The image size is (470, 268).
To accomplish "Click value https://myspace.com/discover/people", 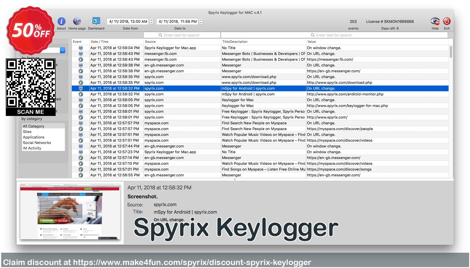I will tap(340, 129).
